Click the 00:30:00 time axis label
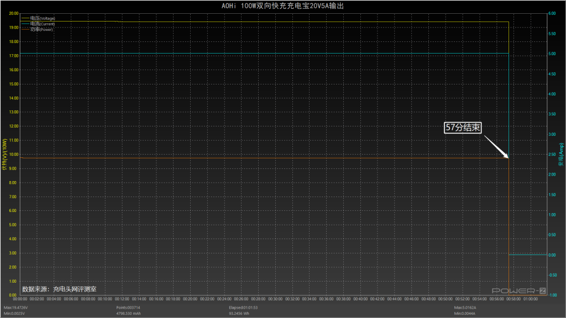 point(275,299)
